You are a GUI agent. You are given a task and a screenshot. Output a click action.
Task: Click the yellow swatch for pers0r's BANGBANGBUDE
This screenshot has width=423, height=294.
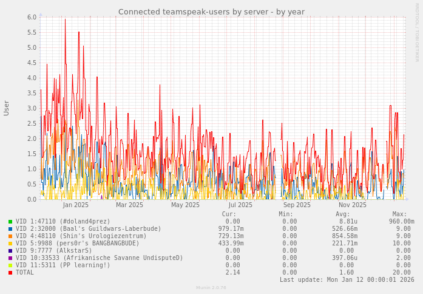coord(10,244)
